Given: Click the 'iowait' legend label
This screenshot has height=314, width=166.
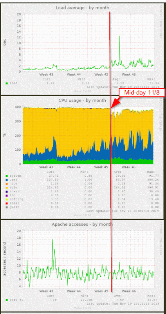Looking at the screenshot, I should coord(15,191).
